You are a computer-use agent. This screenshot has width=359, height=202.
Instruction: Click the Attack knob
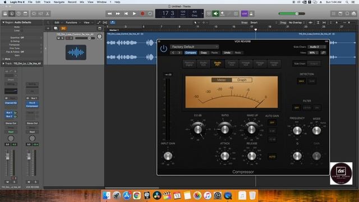225,156
